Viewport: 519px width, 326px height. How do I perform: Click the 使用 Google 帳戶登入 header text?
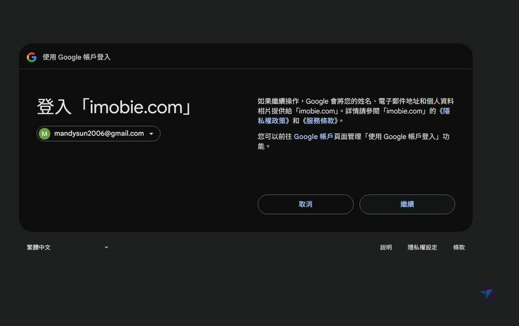coord(77,57)
